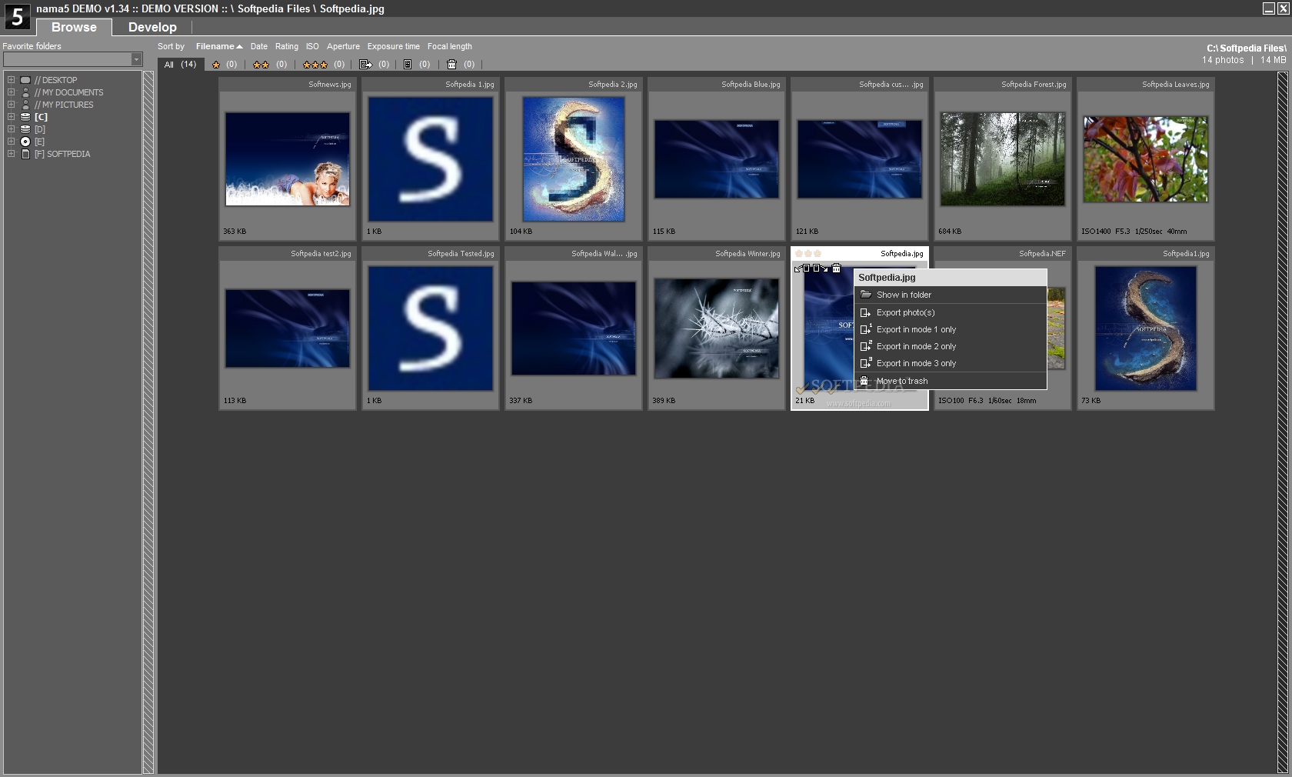Click the E optical disc icon

(25, 142)
